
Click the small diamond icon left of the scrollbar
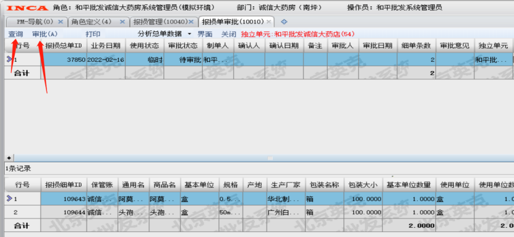(x=9, y=158)
